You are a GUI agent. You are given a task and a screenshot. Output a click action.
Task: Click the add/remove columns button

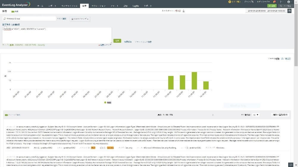[280, 115]
